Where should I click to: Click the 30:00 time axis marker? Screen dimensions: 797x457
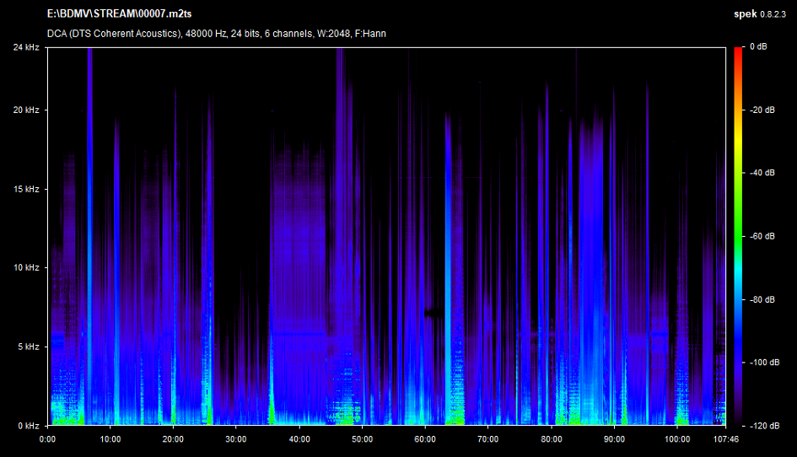click(x=237, y=438)
